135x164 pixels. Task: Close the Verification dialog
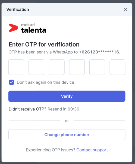[125, 10]
